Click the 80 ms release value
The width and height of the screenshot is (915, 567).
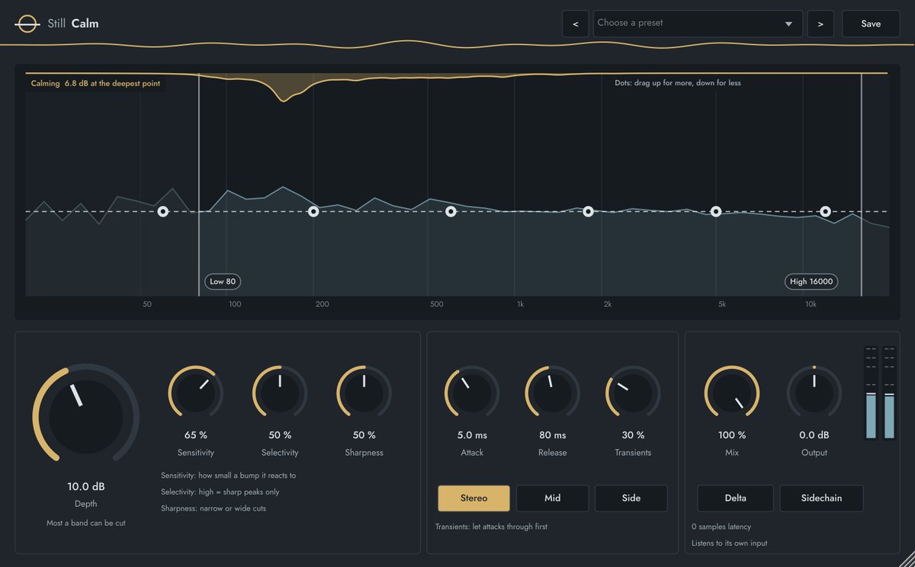click(x=552, y=435)
